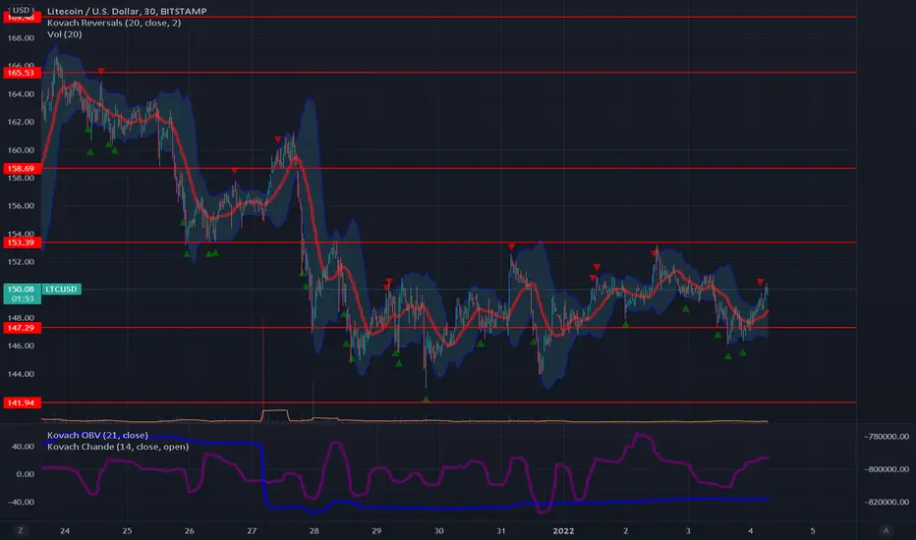Select the 153.39 horizontal level label
Screen dimensions: 916x540
(22, 243)
